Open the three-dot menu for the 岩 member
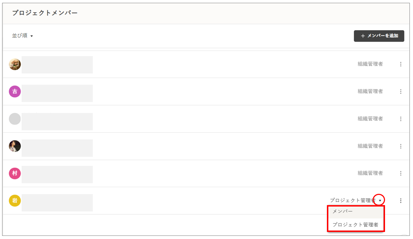Screen dimensions: 413x239 (x=401, y=201)
